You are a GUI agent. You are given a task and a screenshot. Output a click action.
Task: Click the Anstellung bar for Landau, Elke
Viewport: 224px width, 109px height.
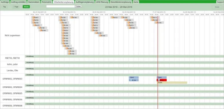click(124, 69)
